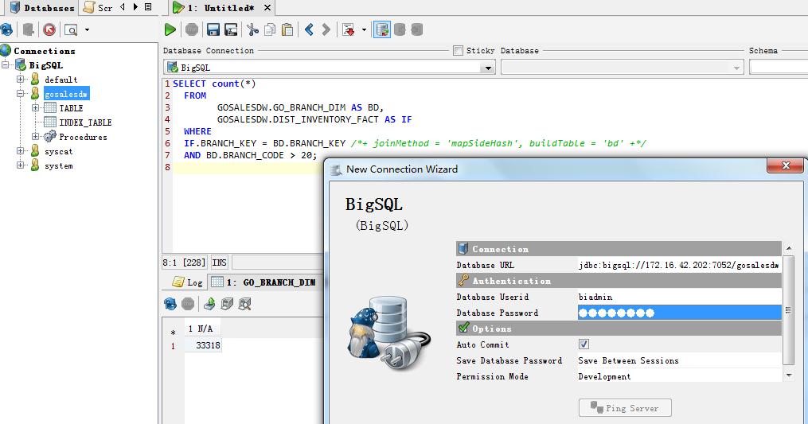Go forward with the gray right arrow
Screen dimensions: 808x424
[x=326, y=30]
